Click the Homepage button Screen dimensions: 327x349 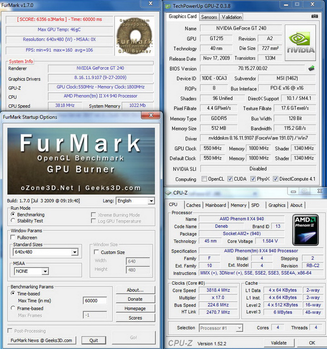tap(135, 308)
